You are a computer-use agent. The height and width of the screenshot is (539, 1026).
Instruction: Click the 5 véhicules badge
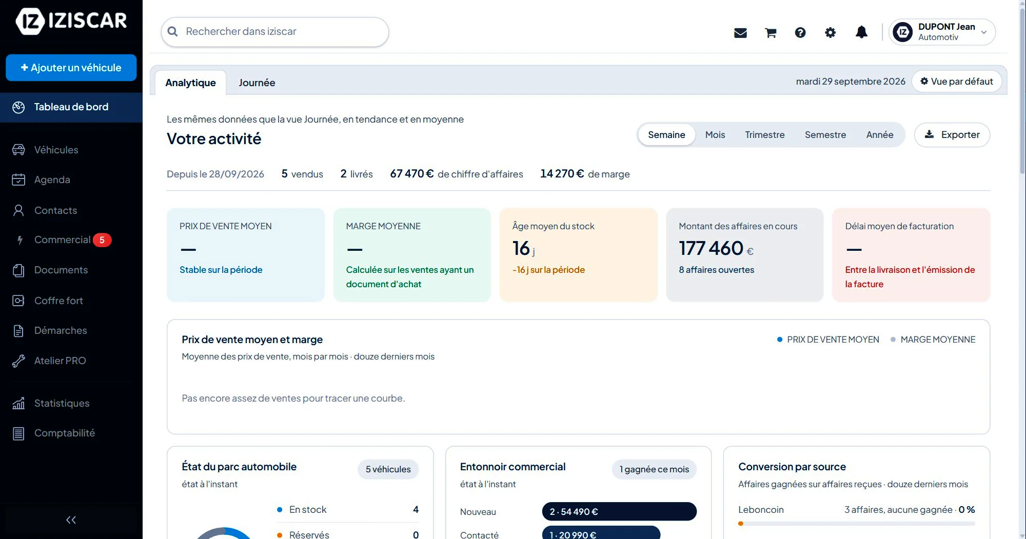coord(388,469)
